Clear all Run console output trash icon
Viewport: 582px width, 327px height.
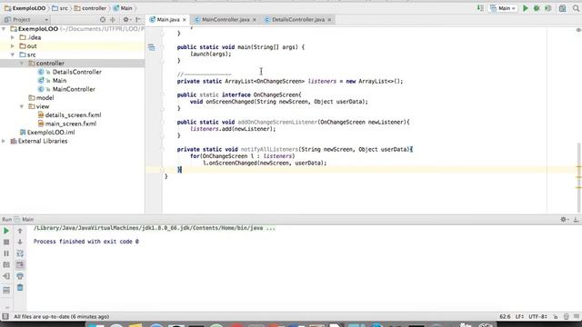(20, 288)
